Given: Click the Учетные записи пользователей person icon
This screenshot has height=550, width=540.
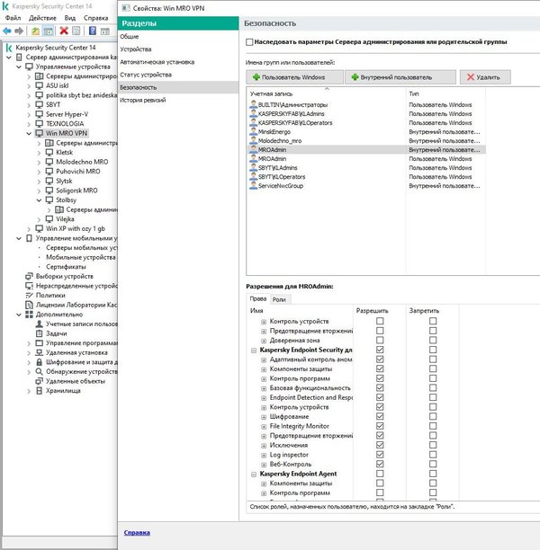Looking at the screenshot, I should 40,324.
